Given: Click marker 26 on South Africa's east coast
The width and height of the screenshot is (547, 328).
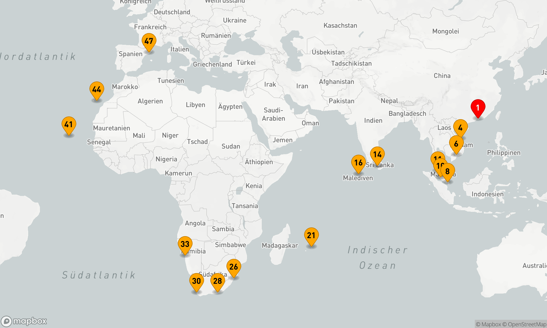Looking at the screenshot, I should (234, 267).
